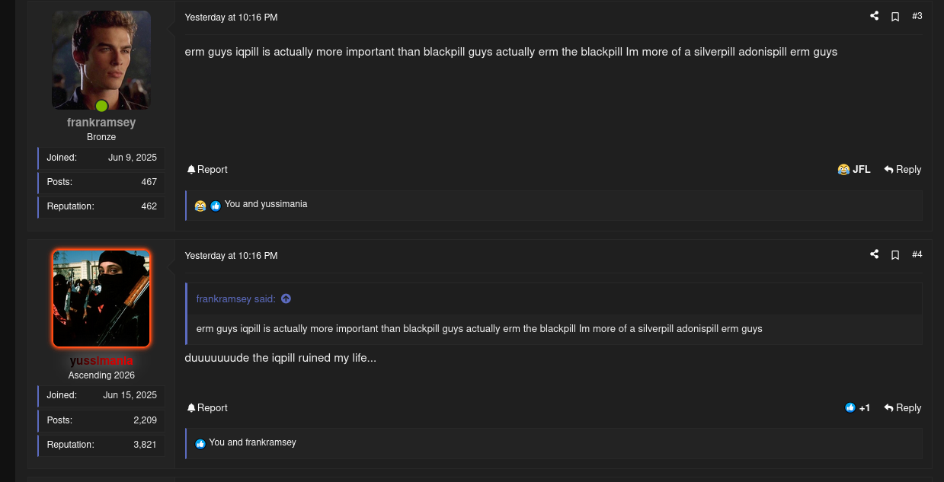Click yussimania's avatar image
Image resolution: width=944 pixels, height=482 pixels.
101,298
